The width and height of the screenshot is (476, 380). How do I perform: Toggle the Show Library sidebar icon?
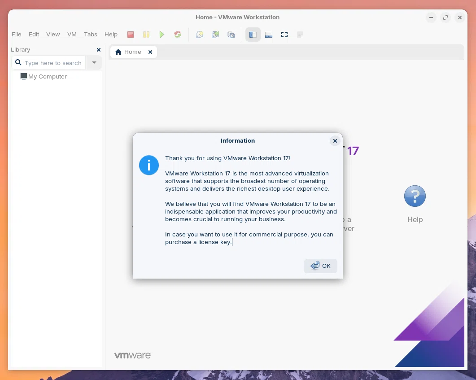click(x=253, y=35)
